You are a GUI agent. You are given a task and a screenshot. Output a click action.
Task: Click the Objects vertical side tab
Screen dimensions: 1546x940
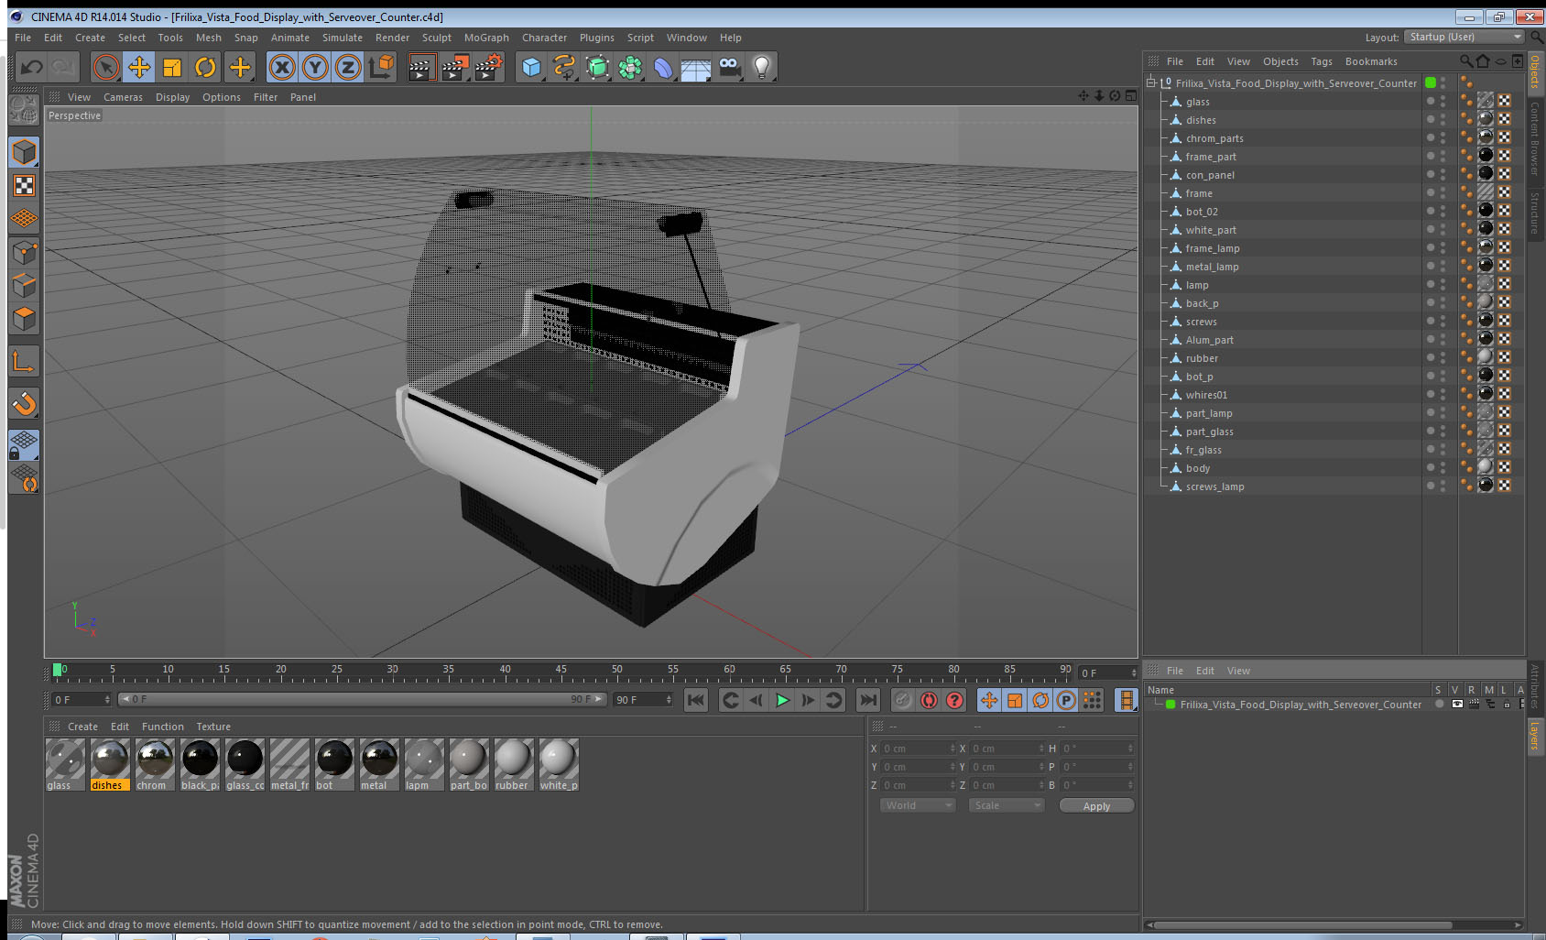1535,72
